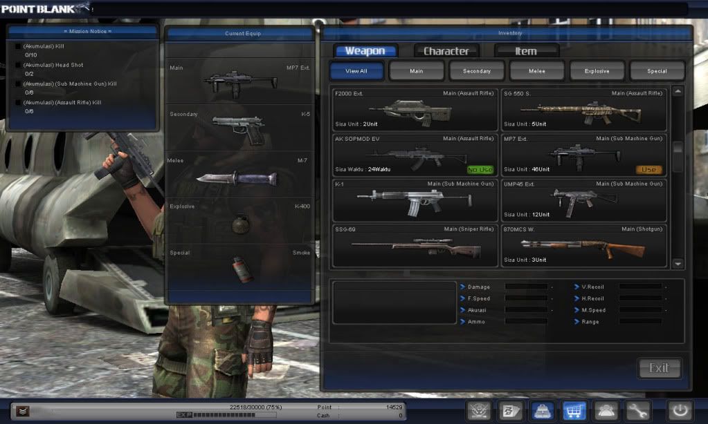Click the orange Use button on MP7 Ext.
Viewport: 708px width, 424px height.
(649, 169)
